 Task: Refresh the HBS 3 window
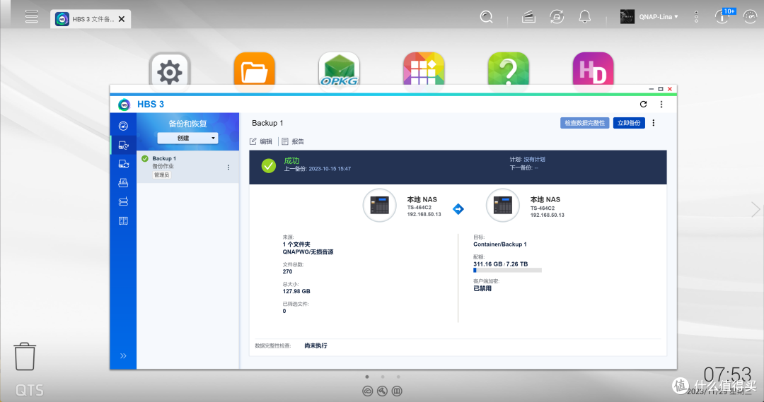click(x=643, y=104)
